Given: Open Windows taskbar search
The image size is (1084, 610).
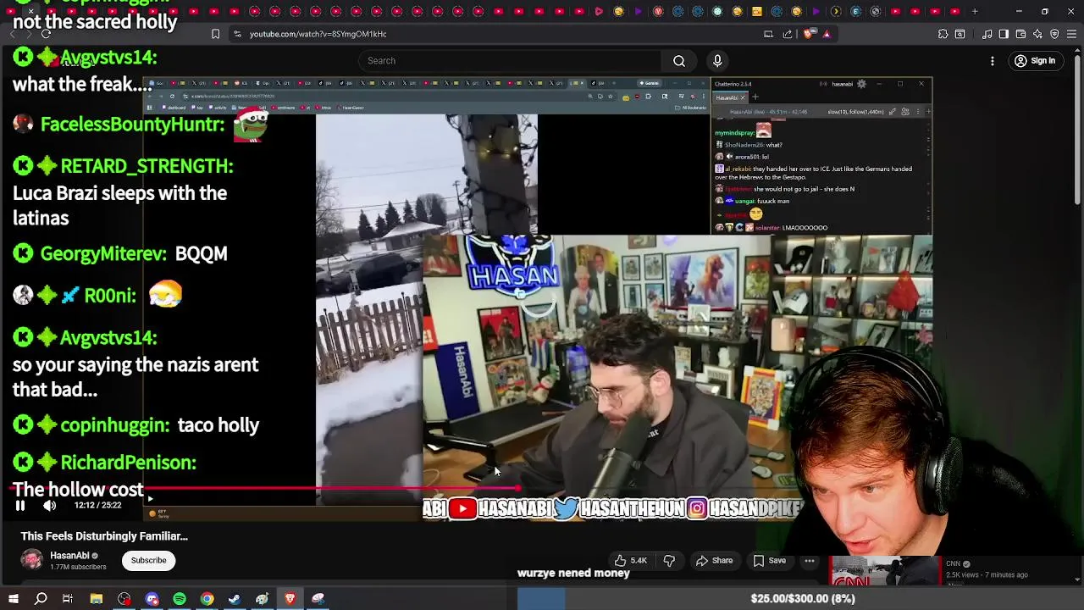Looking at the screenshot, I should [x=41, y=599].
